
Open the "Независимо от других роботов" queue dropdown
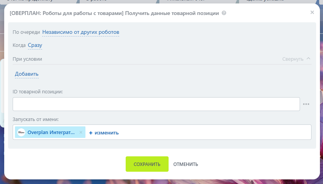point(80,32)
